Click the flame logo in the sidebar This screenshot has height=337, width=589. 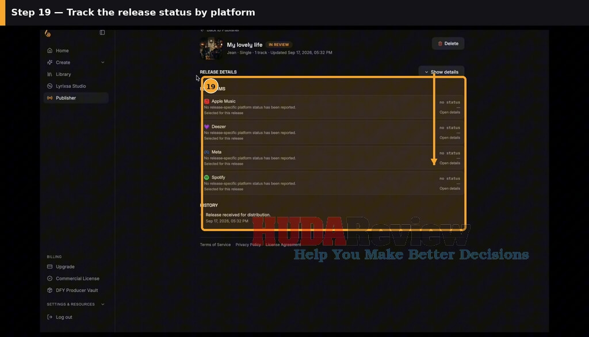tap(48, 33)
